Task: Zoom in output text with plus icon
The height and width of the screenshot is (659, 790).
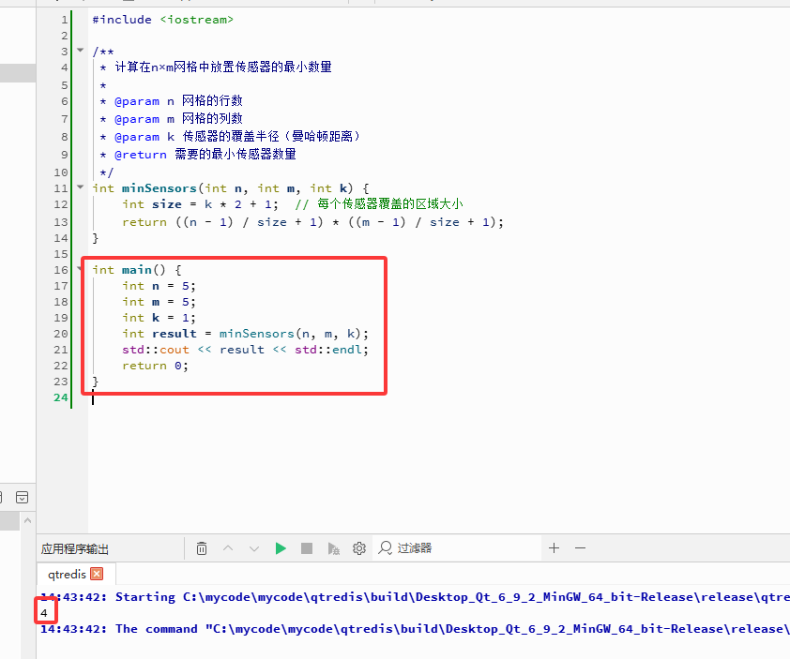Action: click(555, 547)
